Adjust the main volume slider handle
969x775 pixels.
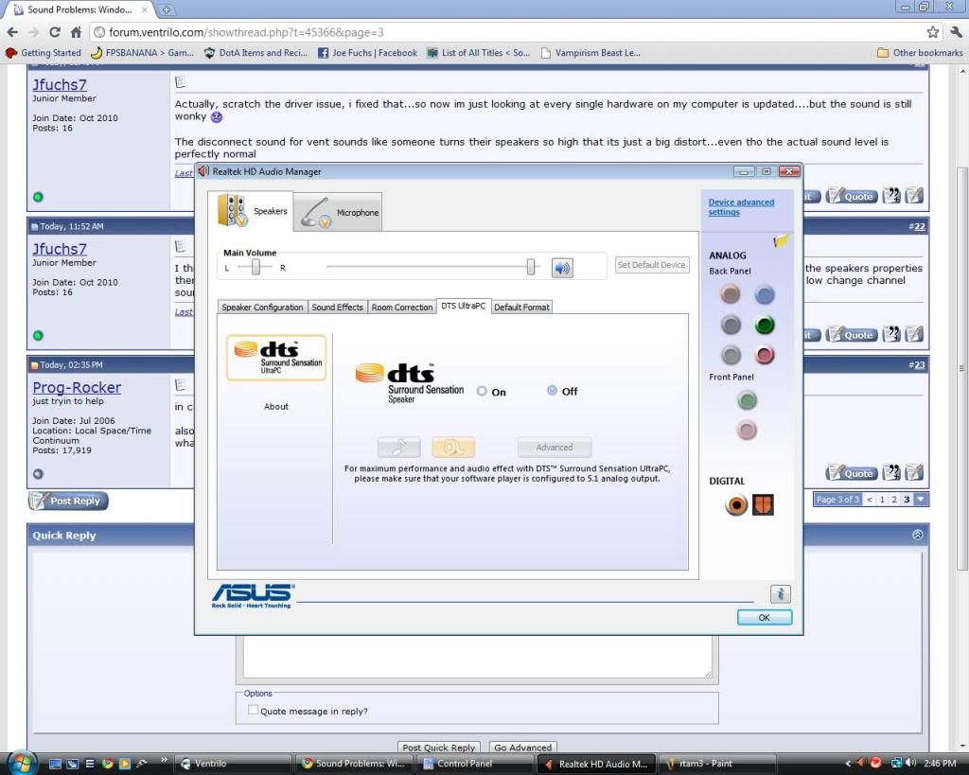point(531,267)
